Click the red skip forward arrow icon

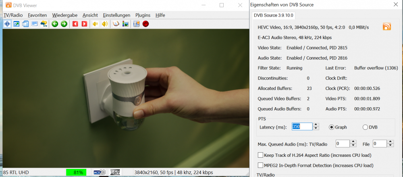tap(84, 24)
